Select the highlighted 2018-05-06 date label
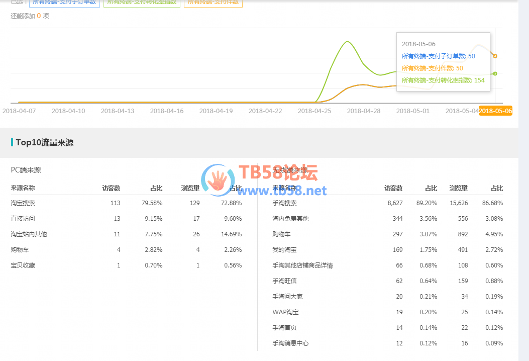 (495, 111)
